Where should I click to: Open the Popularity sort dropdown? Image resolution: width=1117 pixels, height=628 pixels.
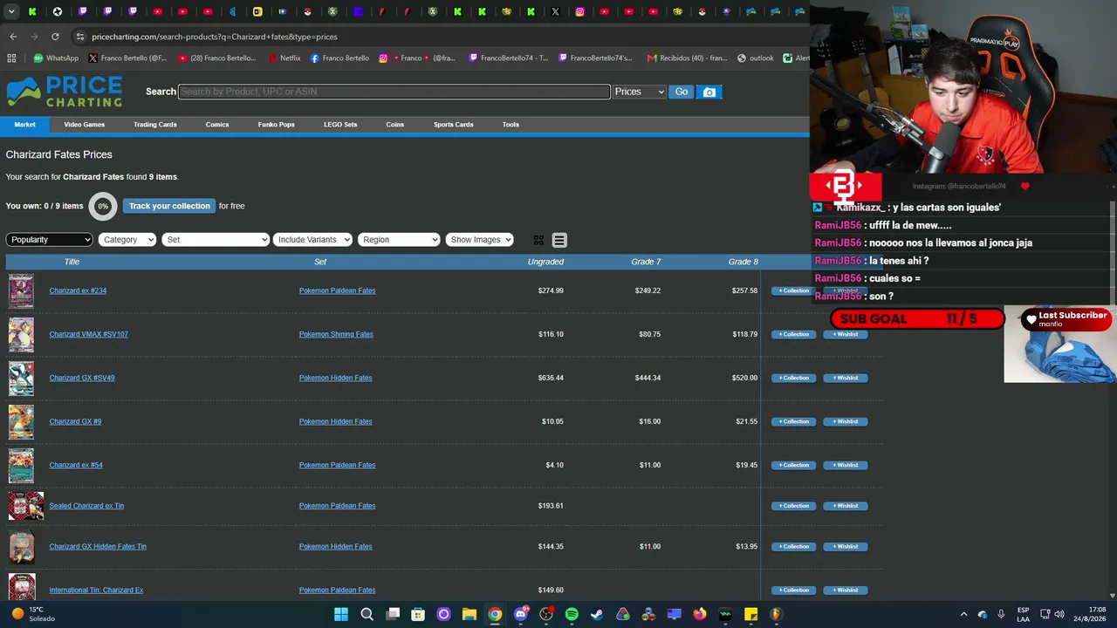point(50,240)
